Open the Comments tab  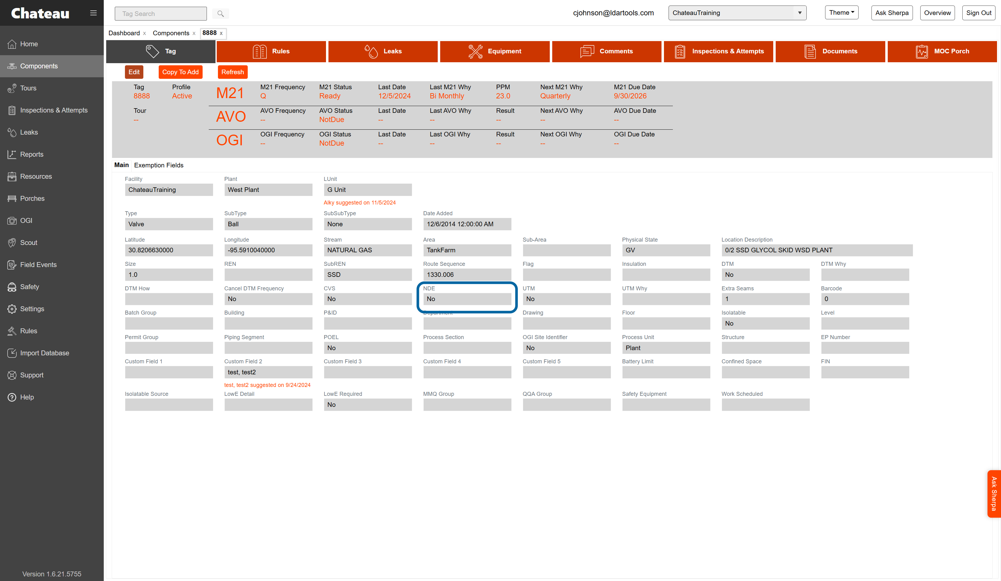click(x=607, y=51)
